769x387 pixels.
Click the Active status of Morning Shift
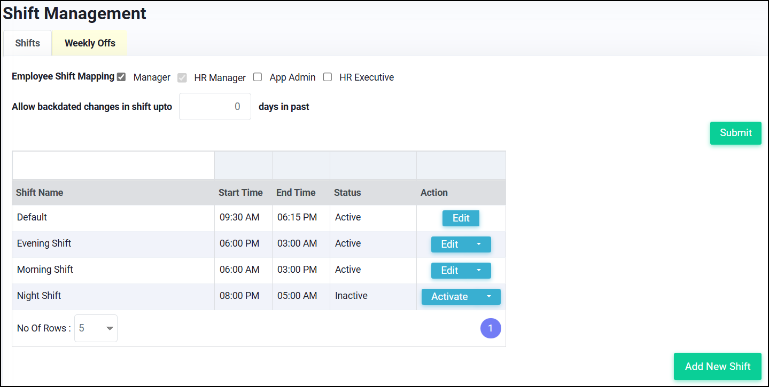[x=348, y=270]
